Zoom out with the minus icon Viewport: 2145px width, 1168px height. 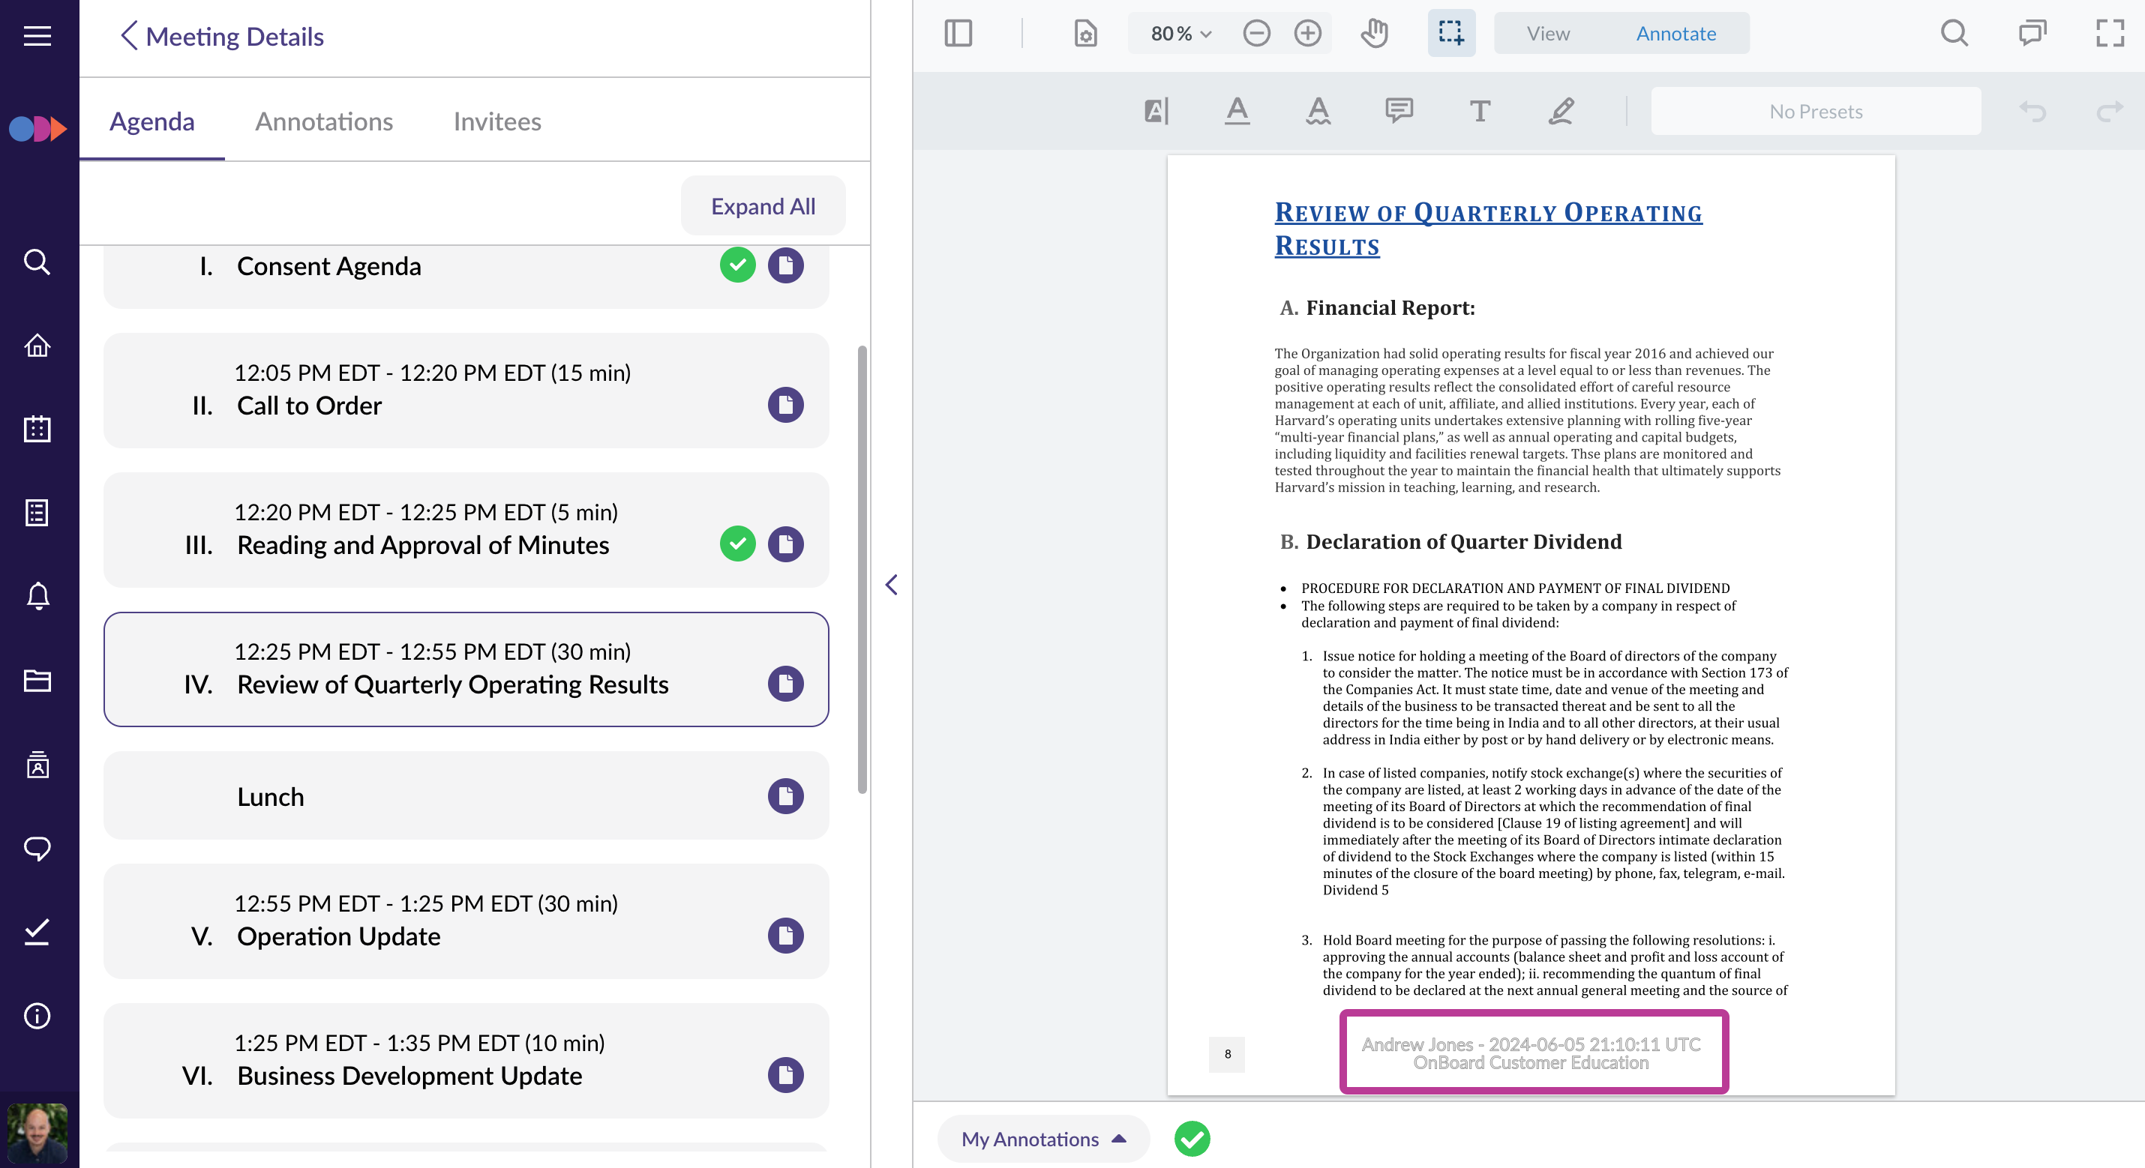pyautogui.click(x=1256, y=33)
